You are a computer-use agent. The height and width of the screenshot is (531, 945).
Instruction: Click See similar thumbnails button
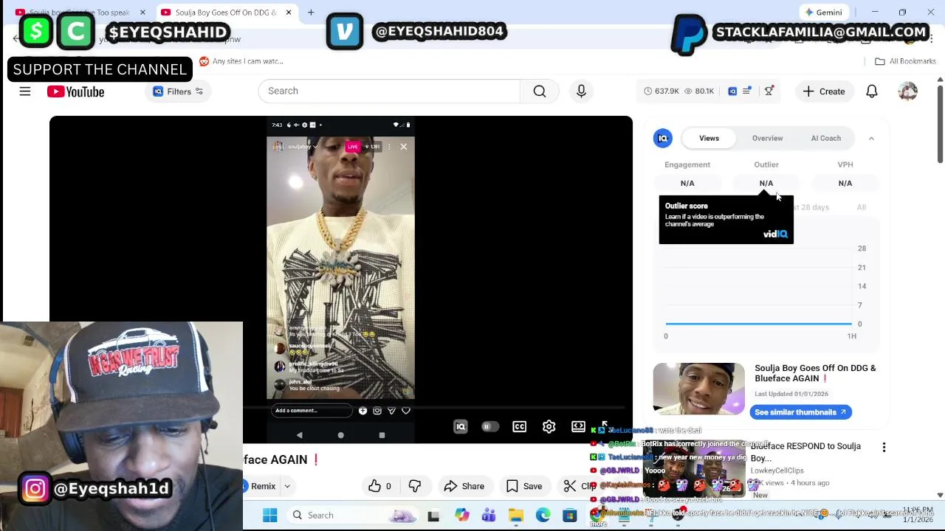pyautogui.click(x=800, y=412)
